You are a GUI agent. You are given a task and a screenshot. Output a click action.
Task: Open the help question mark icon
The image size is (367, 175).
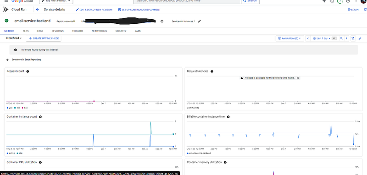[348, 1]
